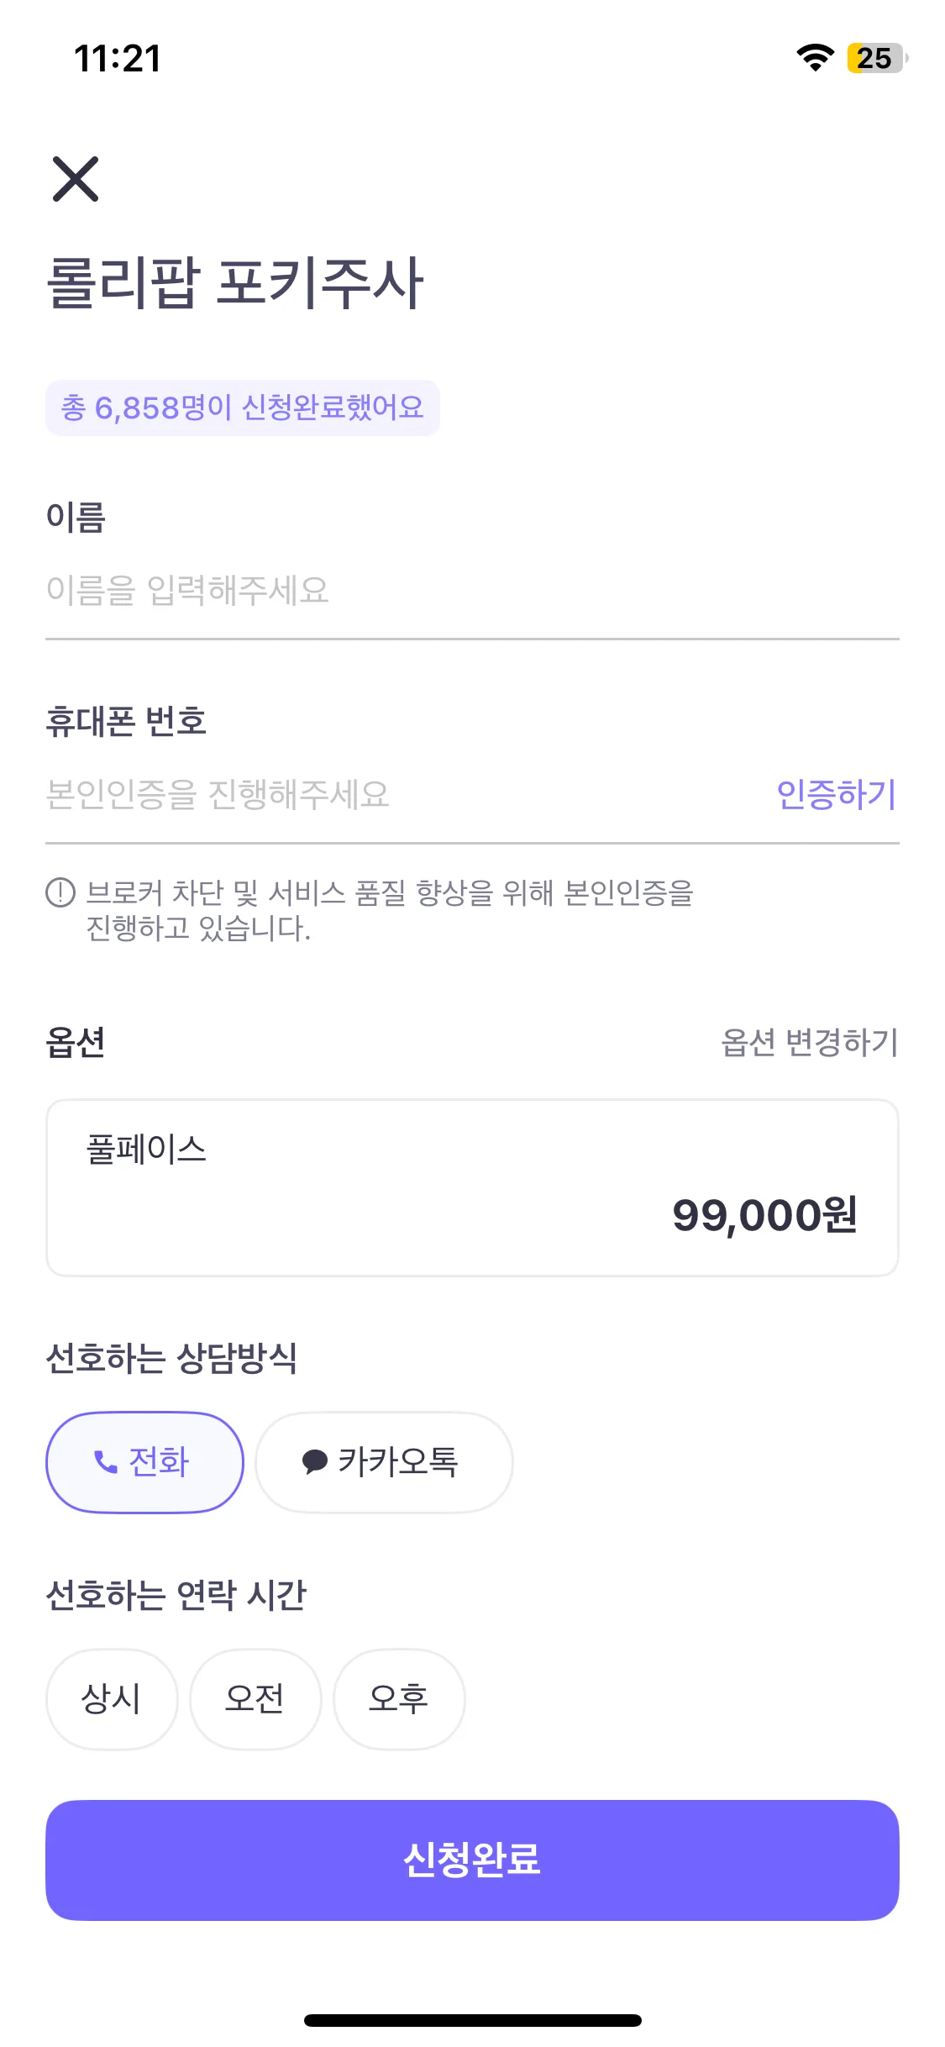The height and width of the screenshot is (2047, 945).
Task: Select 상시 contact time
Action: tap(112, 1698)
